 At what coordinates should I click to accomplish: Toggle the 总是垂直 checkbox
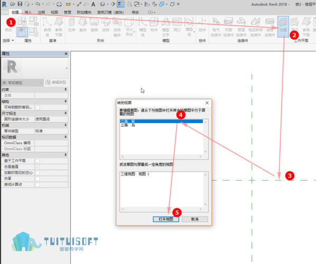point(38,167)
